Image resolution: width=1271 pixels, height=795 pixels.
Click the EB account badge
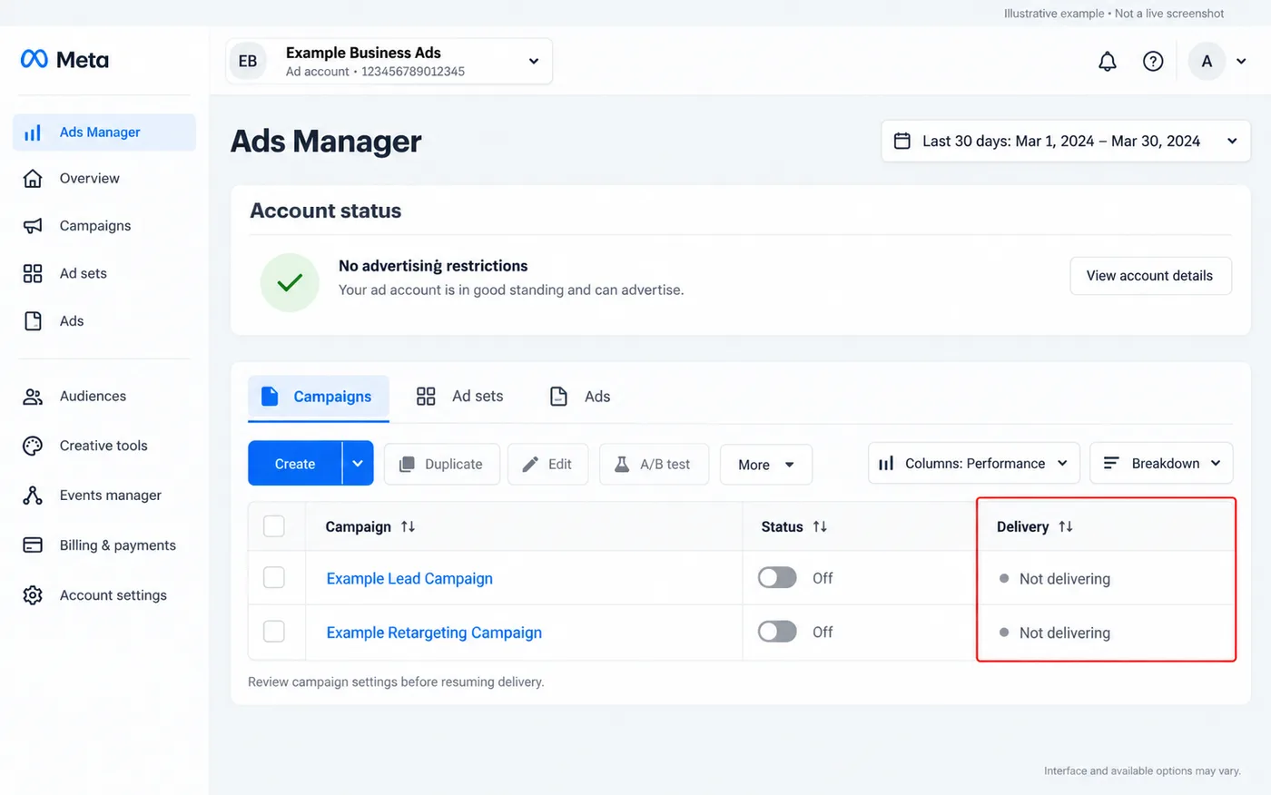pyautogui.click(x=248, y=62)
